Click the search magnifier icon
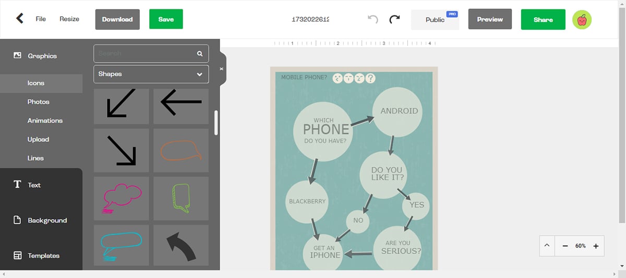 click(x=199, y=54)
